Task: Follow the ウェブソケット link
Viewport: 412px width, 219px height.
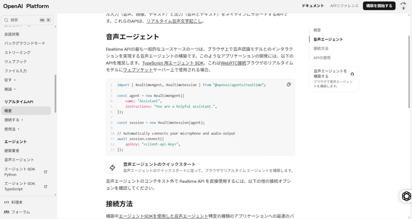Action: coord(138,70)
